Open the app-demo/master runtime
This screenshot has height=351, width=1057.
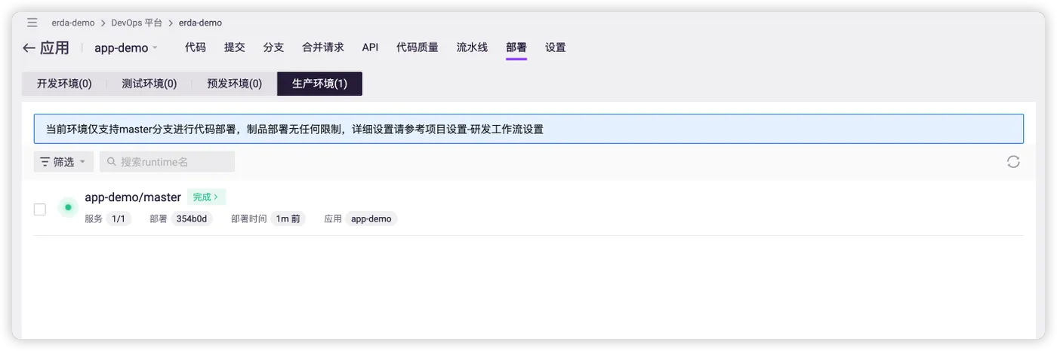coord(133,197)
